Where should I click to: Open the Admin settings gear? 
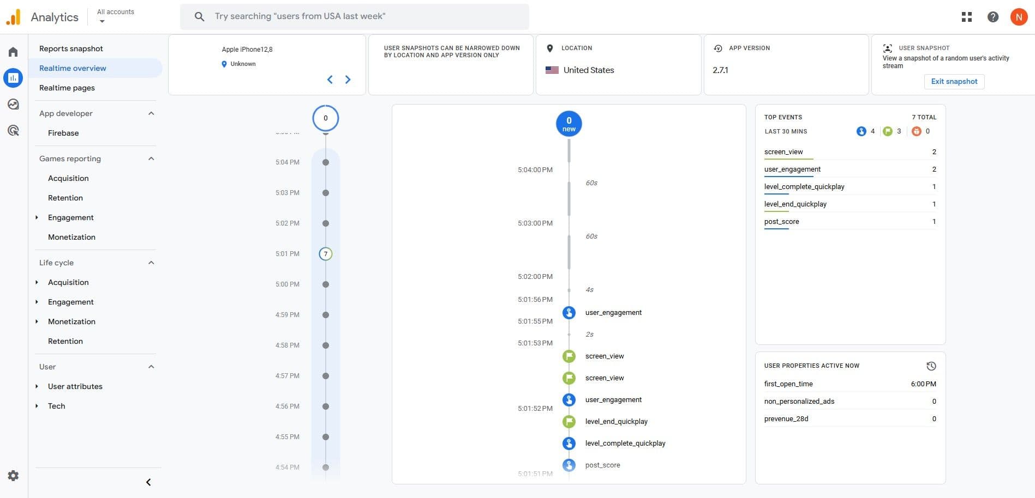[x=13, y=475]
